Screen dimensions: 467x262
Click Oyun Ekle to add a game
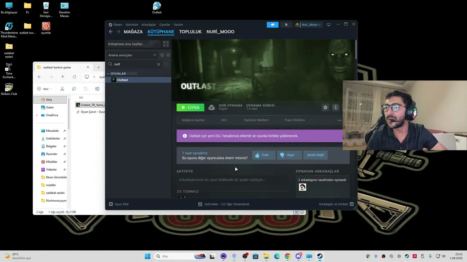pyautogui.click(x=119, y=204)
